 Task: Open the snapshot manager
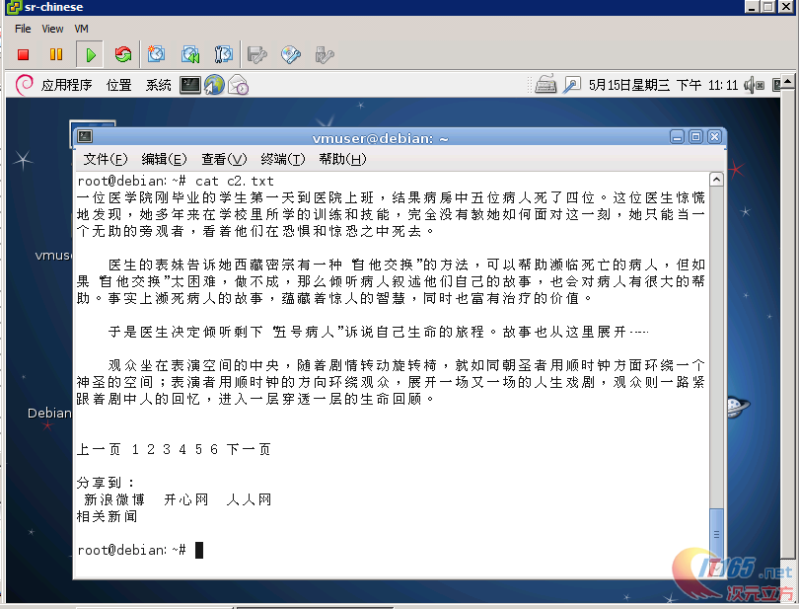pos(223,54)
